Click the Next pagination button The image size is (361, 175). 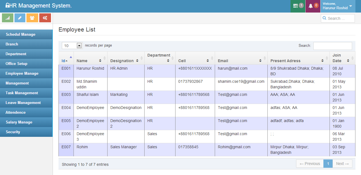pyautogui.click(x=342, y=164)
